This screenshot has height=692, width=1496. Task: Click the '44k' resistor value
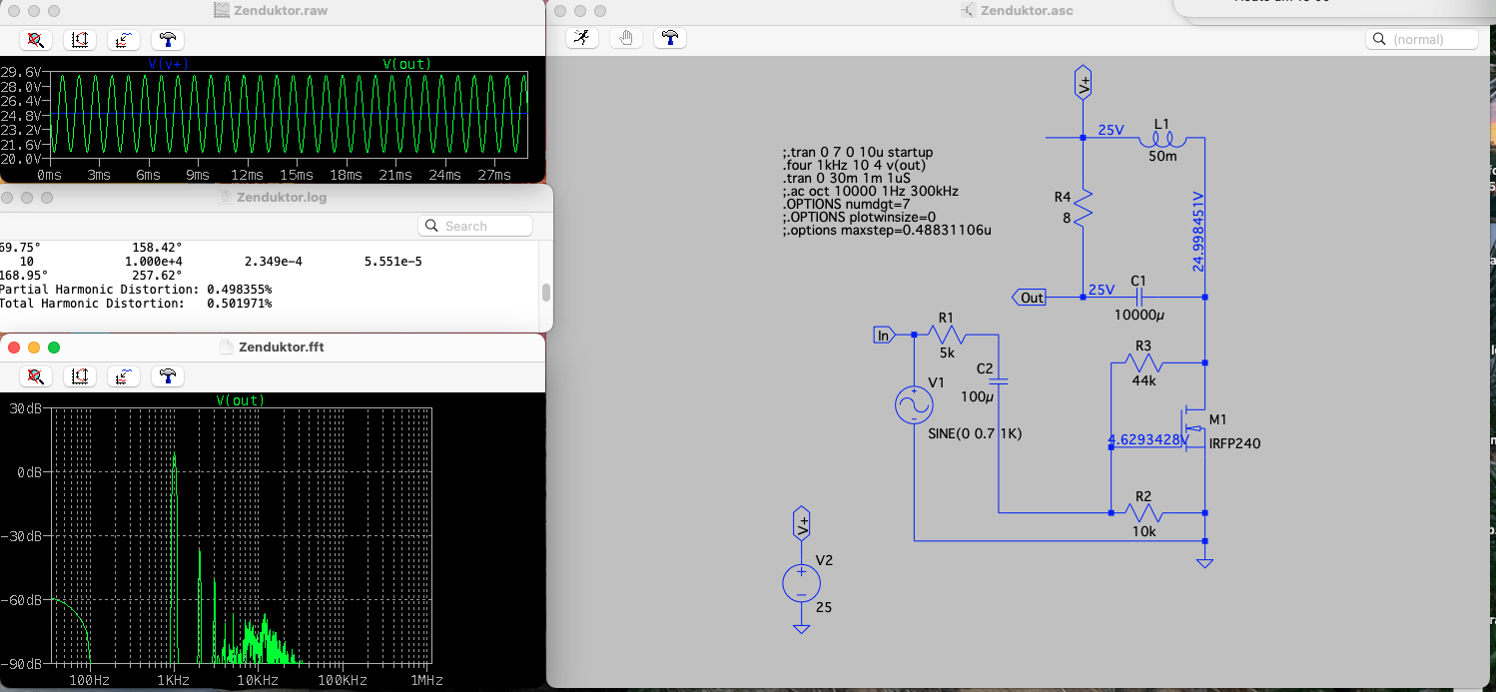click(x=1144, y=380)
